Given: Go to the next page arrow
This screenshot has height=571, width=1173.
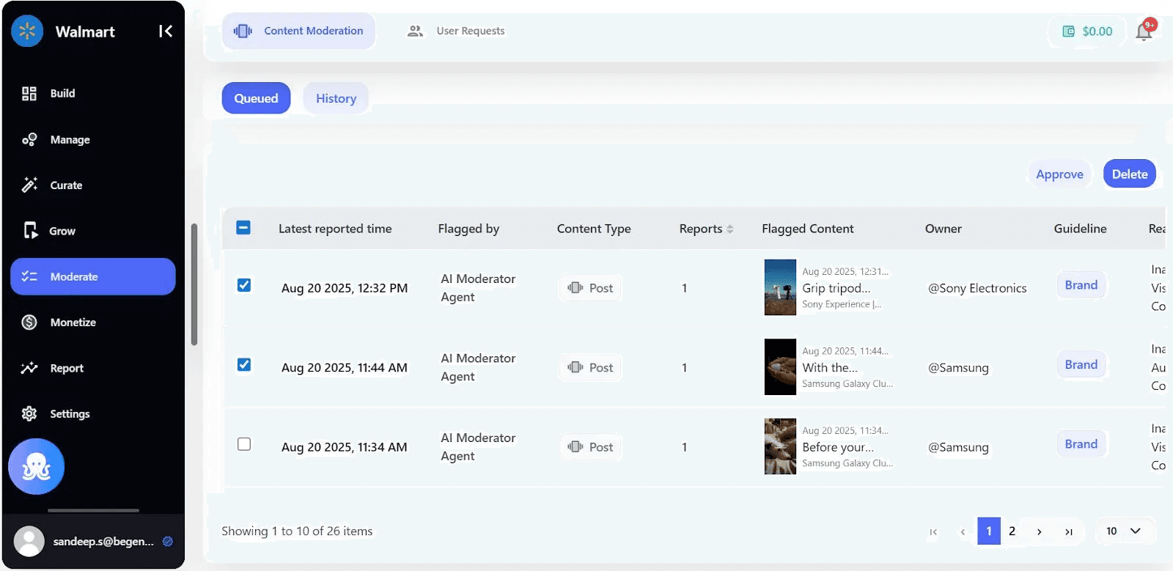Looking at the screenshot, I should (1040, 532).
